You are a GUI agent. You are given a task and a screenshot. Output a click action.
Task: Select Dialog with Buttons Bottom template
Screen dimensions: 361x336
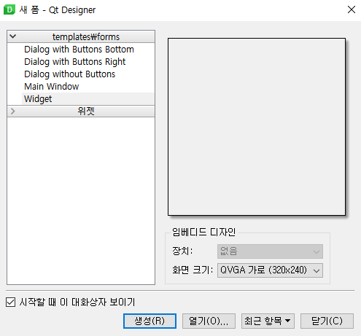coord(79,50)
